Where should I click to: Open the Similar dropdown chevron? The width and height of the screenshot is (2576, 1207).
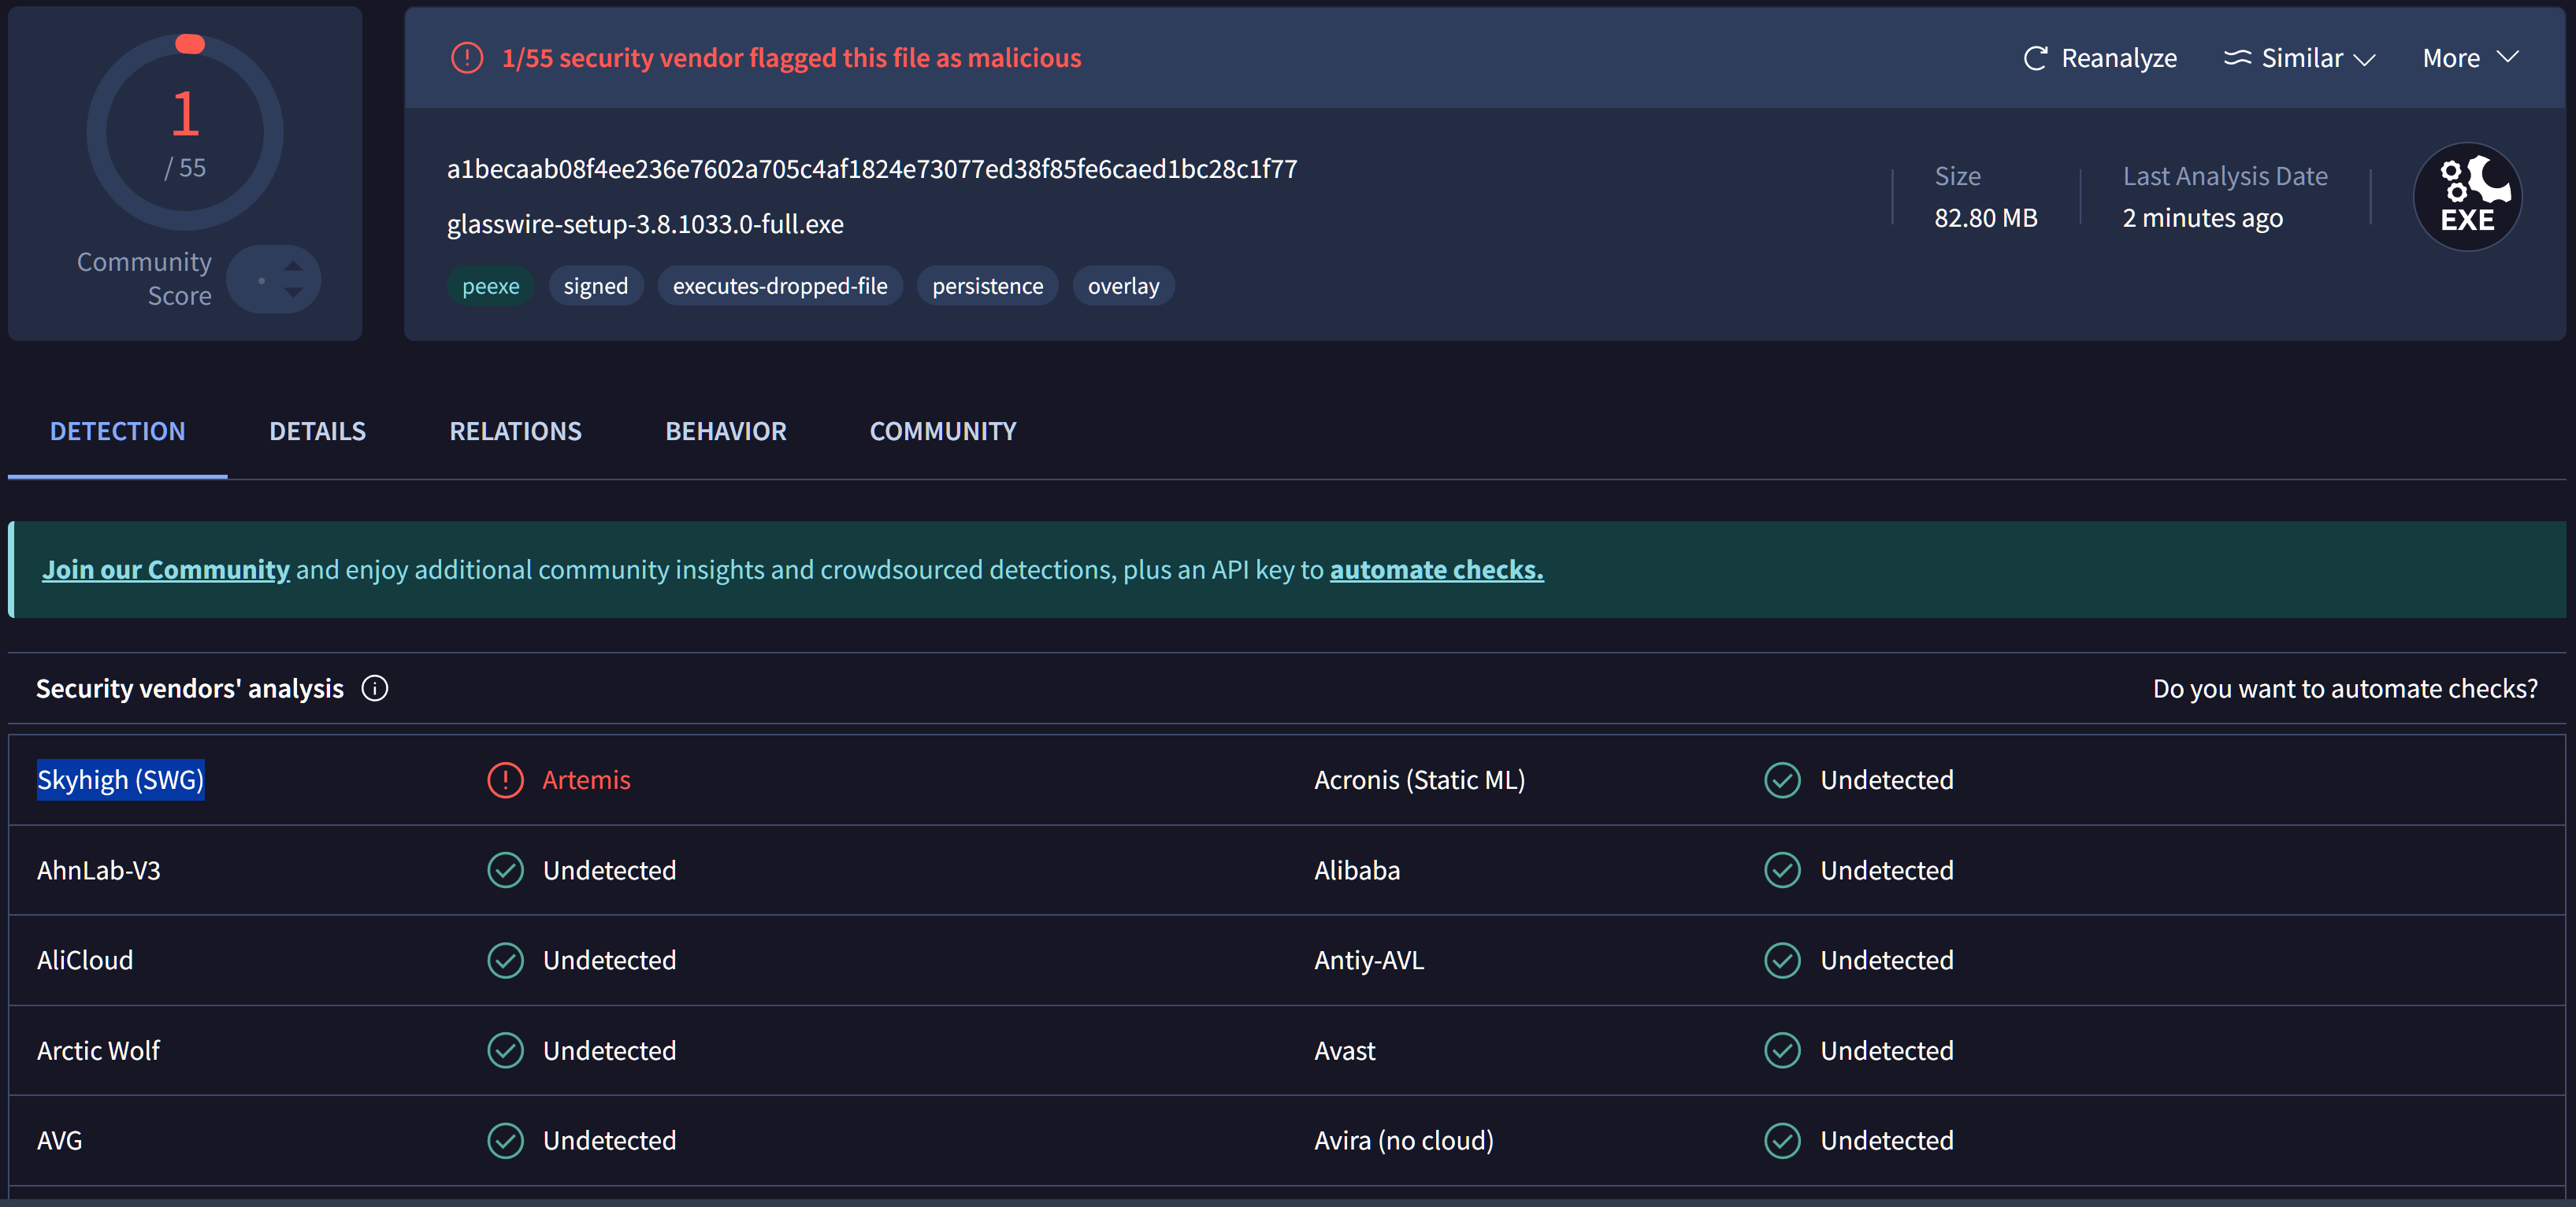[x=2365, y=59]
